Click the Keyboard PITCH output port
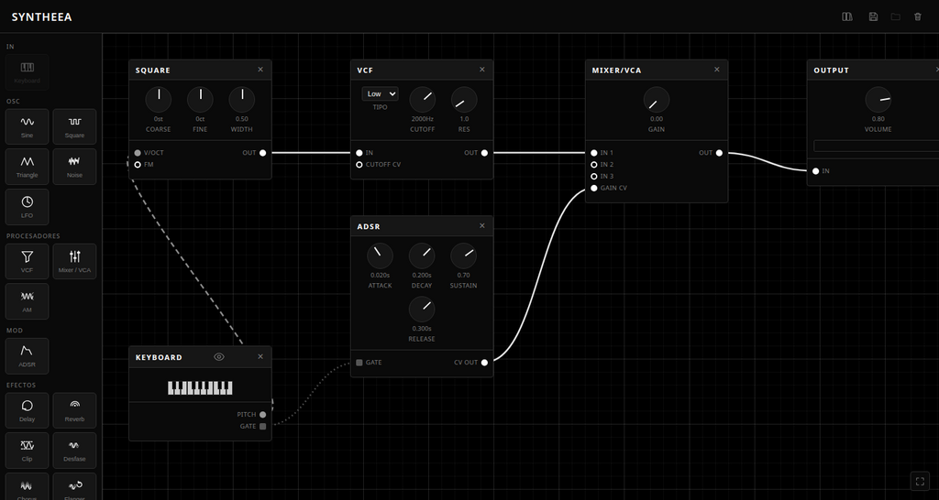This screenshot has width=939, height=500. [262, 415]
